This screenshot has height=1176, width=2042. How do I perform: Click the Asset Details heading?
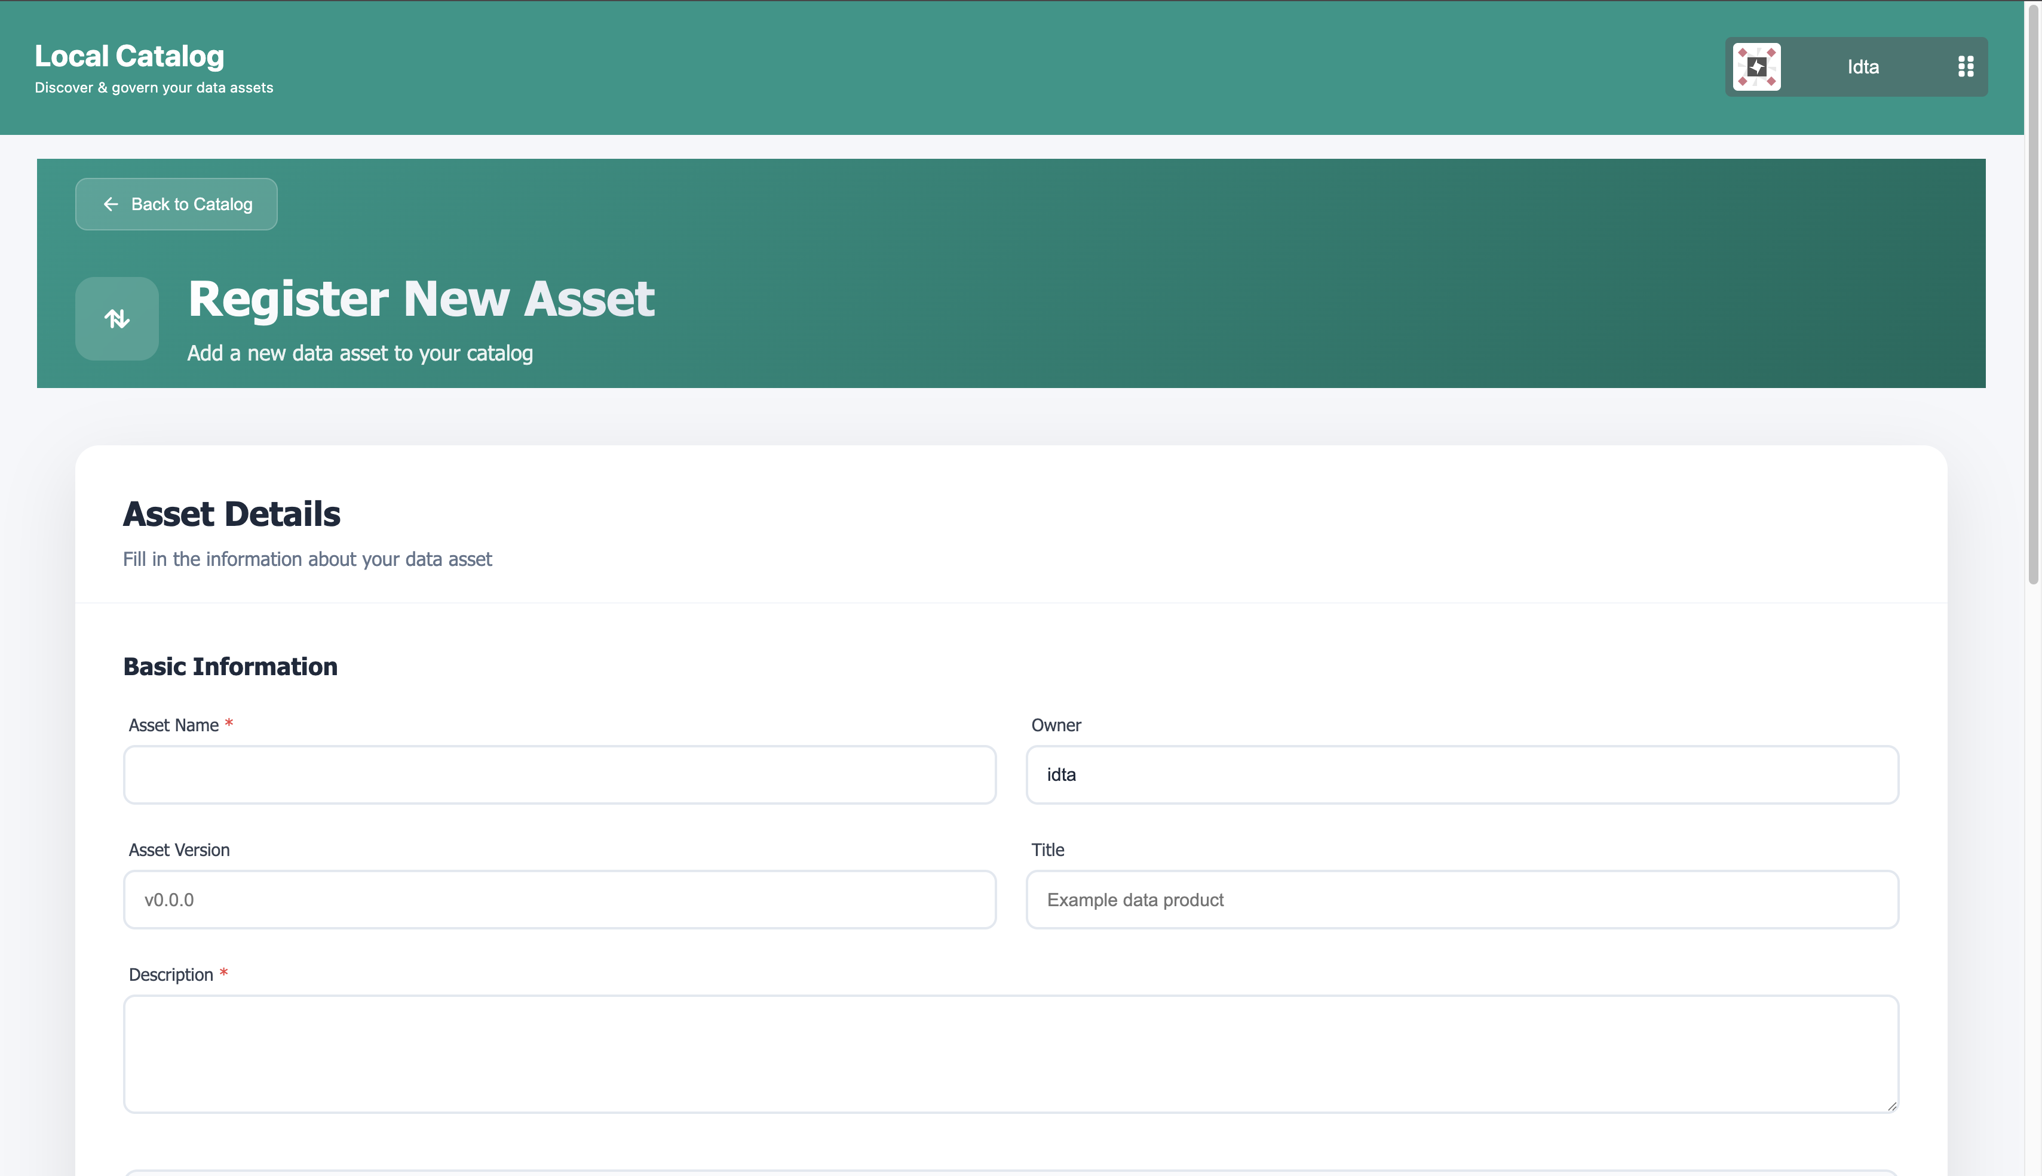click(232, 515)
